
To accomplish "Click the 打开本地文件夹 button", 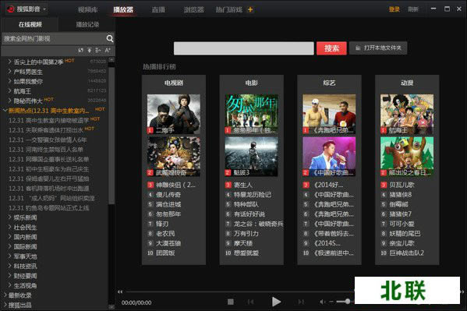I will [x=378, y=48].
